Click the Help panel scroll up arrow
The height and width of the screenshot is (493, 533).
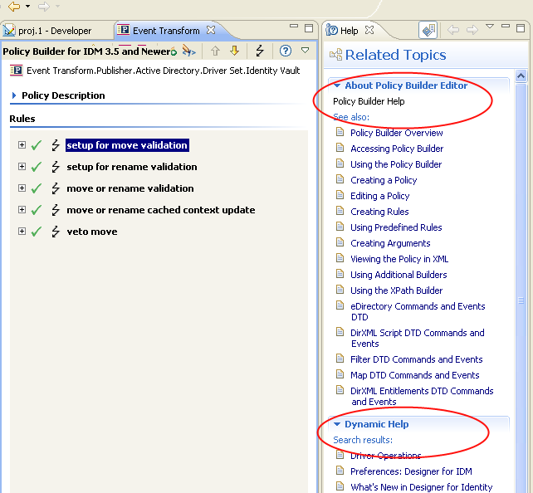(x=521, y=76)
